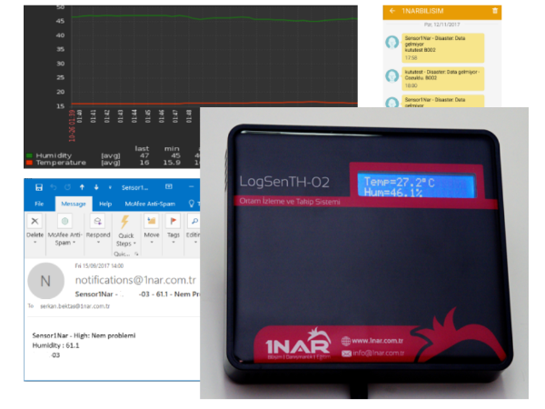Click the Undo icon in Outlook quick access

[54, 187]
